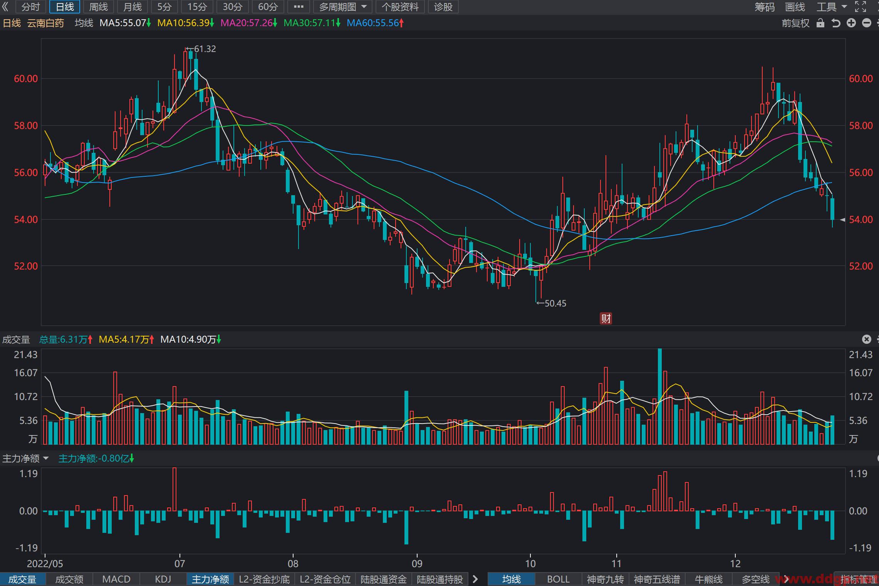879x586 pixels.
Task: Open the 工具 tools dropdown menu
Action: pos(832,7)
